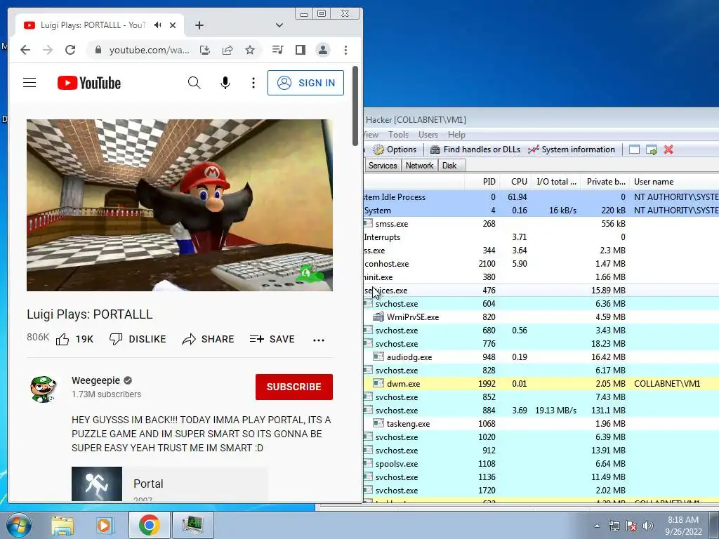Open Chrome profile avatar
Image resolution: width=719 pixels, height=539 pixels.
click(323, 50)
